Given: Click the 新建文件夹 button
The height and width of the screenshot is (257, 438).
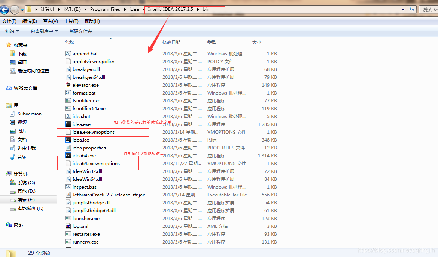Looking at the screenshot, I should click(81, 31).
